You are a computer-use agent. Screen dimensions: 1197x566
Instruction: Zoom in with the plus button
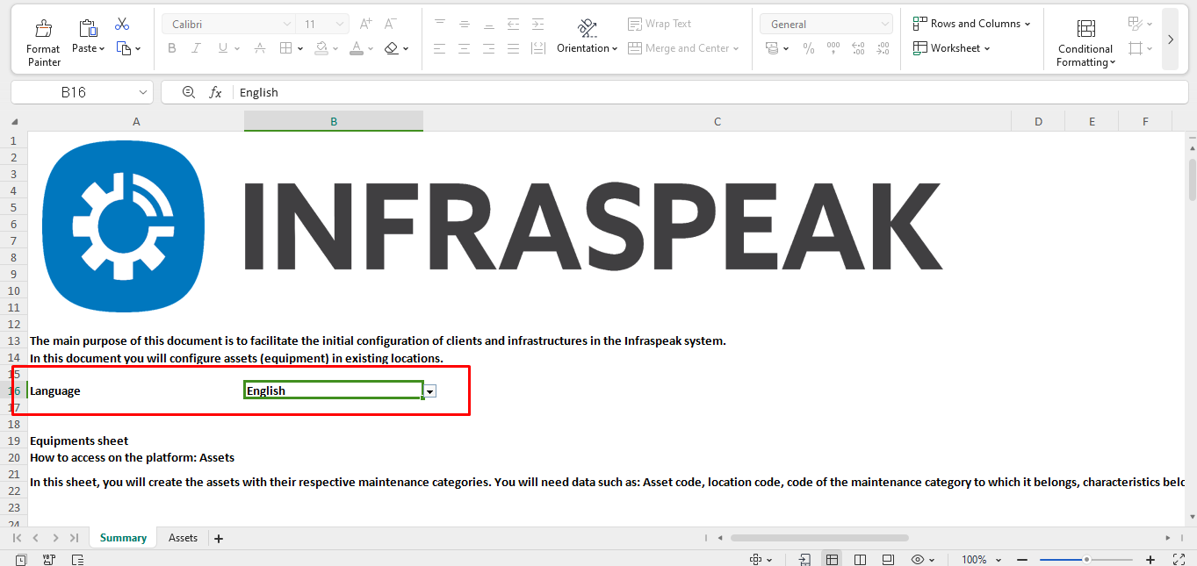[x=1150, y=560]
